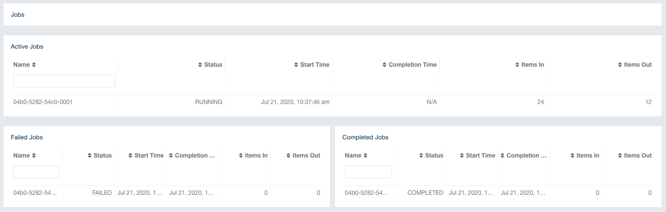Click sort icon beside Active Jobs Status
Screen dimensions: 666x212
click(200, 65)
